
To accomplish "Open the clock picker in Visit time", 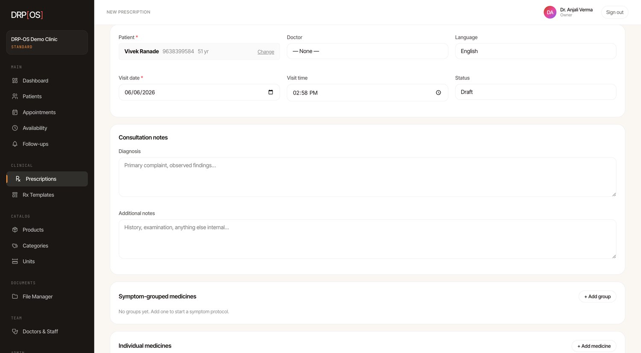I will click(438, 92).
